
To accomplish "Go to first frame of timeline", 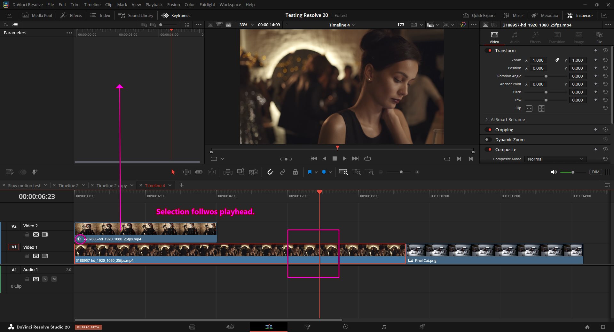I will point(314,158).
